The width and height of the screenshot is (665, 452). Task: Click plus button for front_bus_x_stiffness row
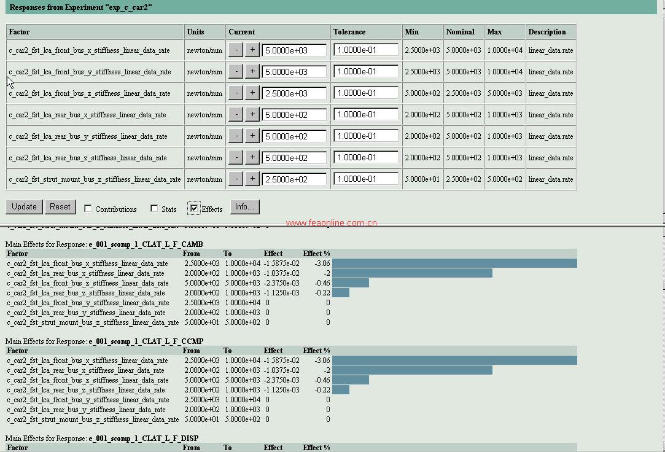pos(252,50)
